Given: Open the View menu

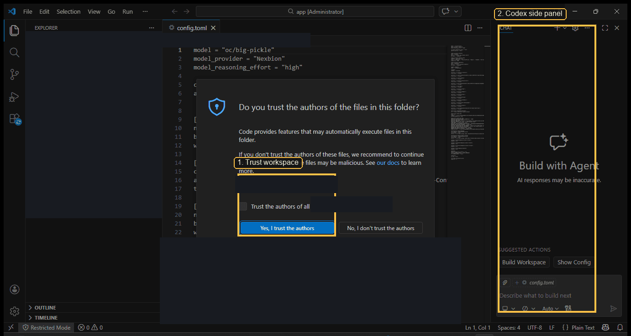Looking at the screenshot, I should [x=94, y=11].
